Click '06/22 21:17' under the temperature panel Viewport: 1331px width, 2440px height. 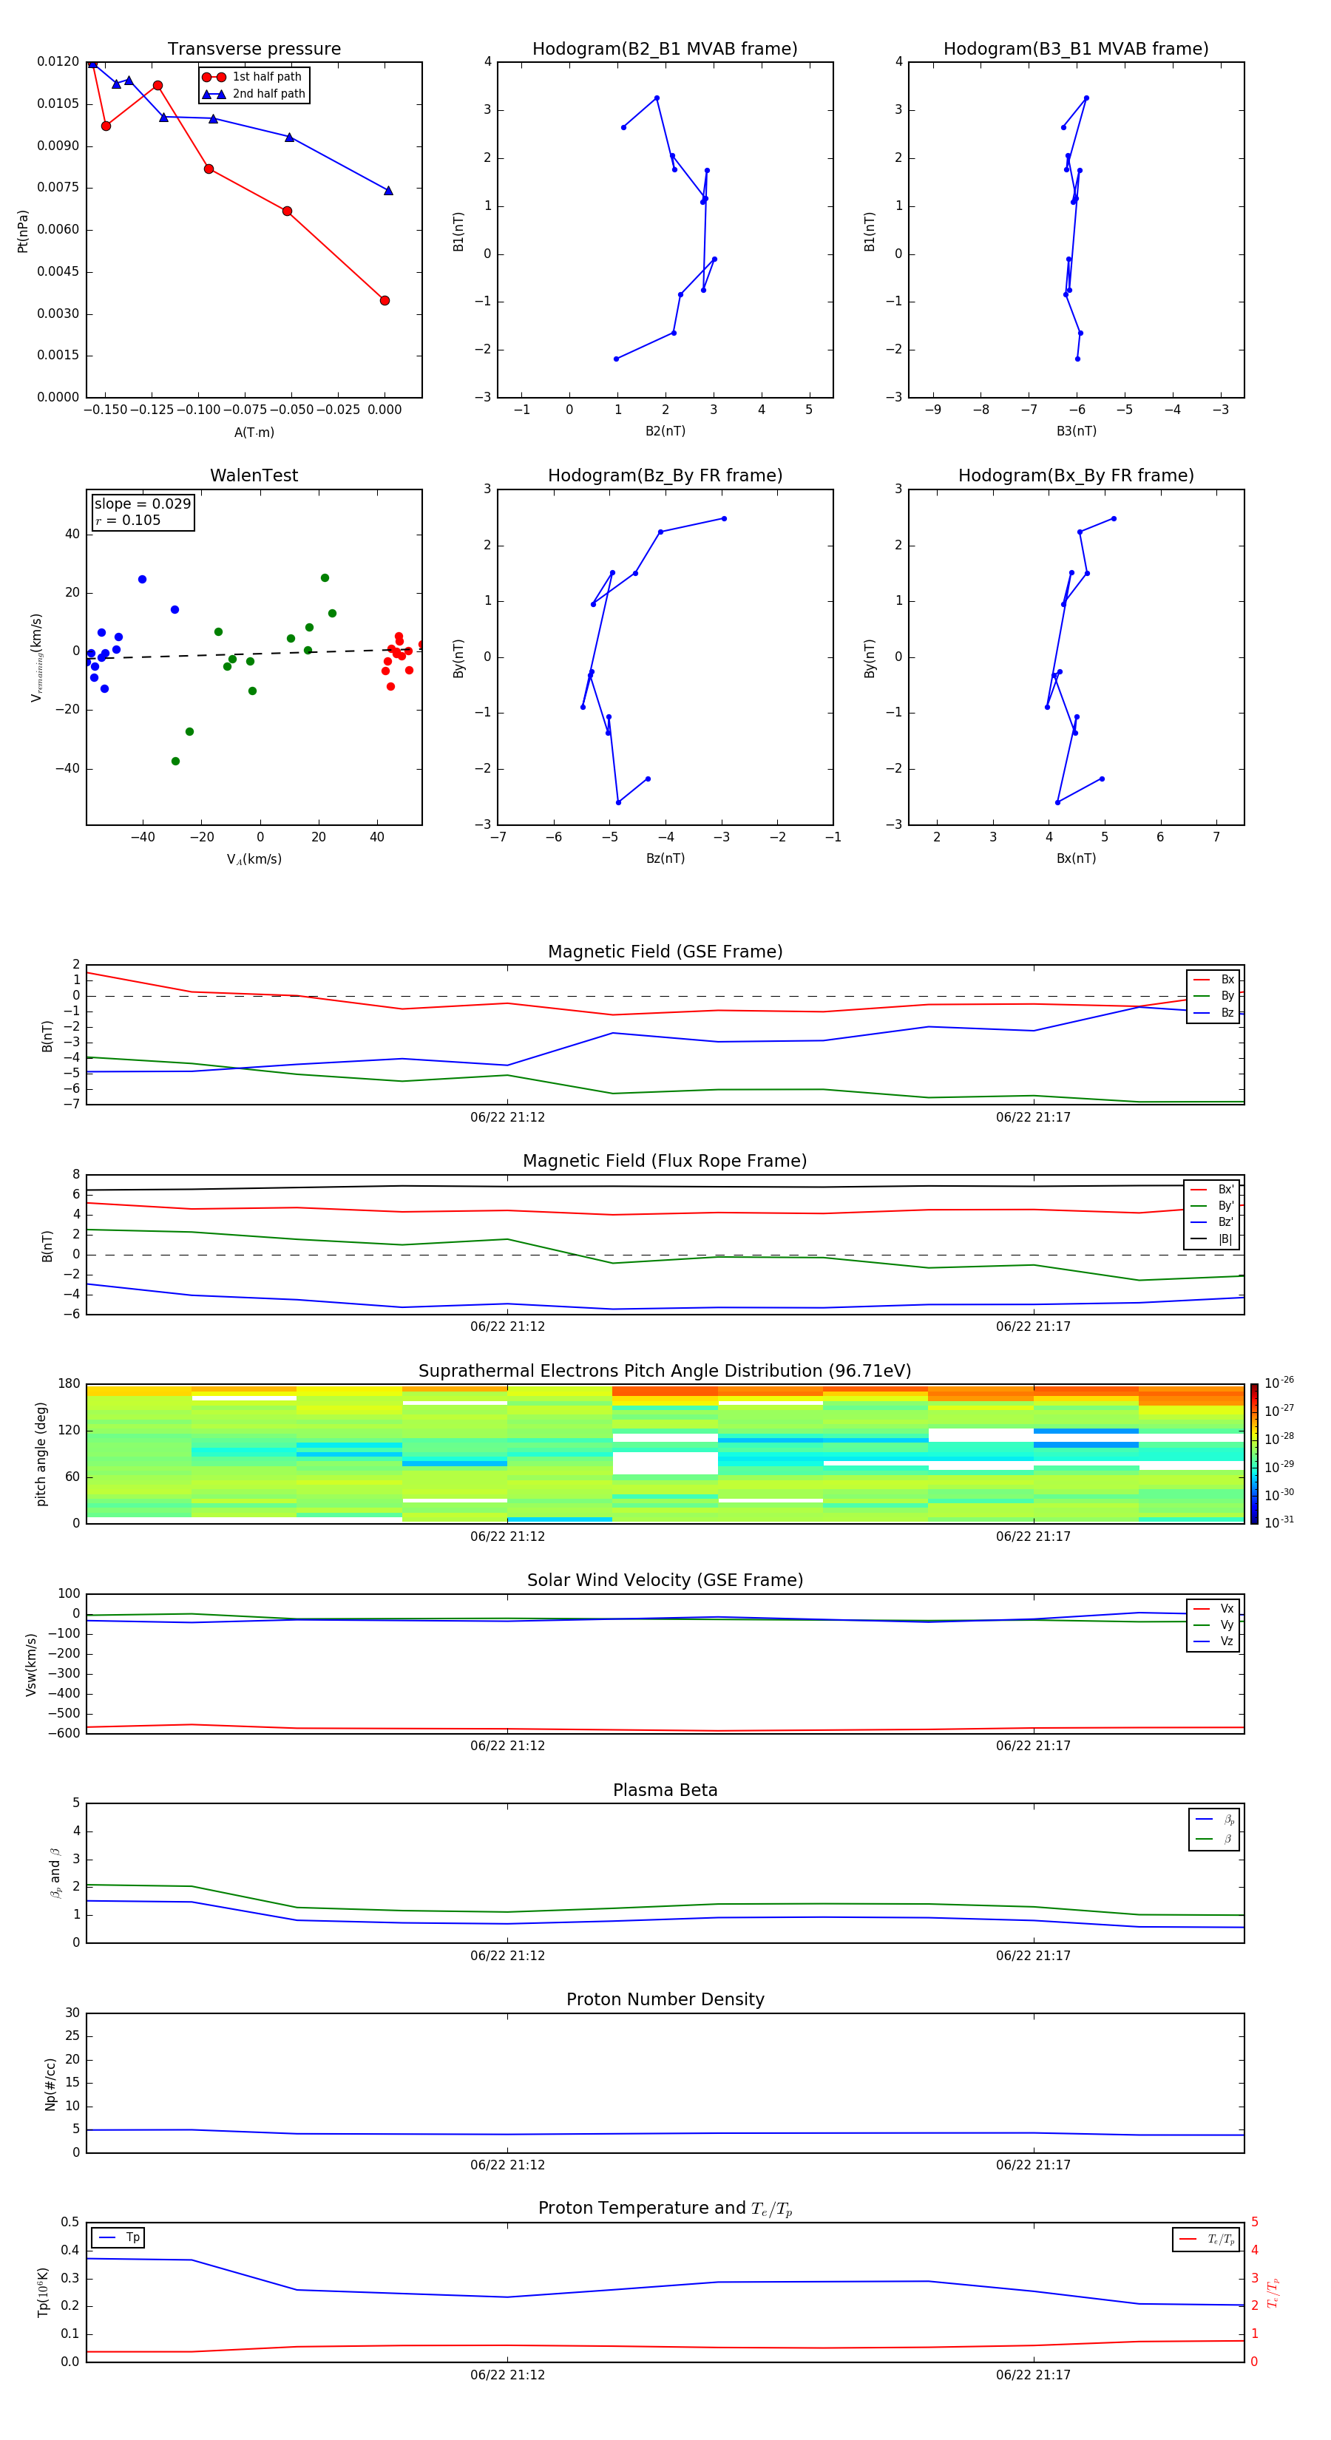(x=1034, y=2376)
